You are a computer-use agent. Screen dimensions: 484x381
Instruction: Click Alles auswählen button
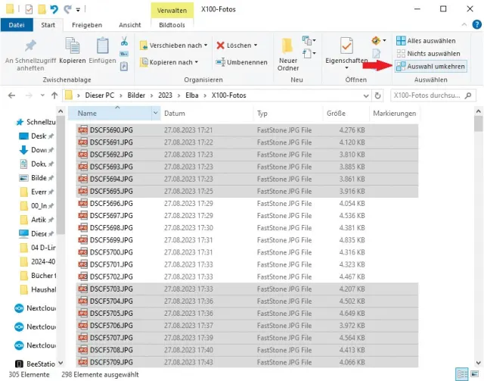click(429, 41)
